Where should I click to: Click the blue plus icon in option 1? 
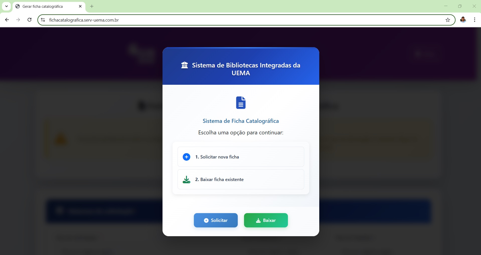[x=186, y=157]
